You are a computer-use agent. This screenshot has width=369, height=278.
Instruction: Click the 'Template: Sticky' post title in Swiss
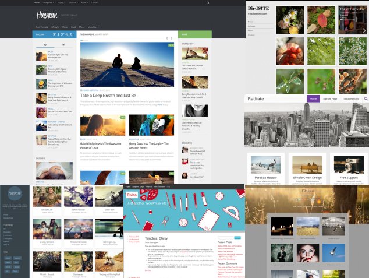(x=156, y=238)
